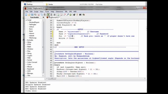The width and height of the screenshot is (168, 94).
Task: Select SetAngles in the function list
Action: pyautogui.click(x=33, y=25)
